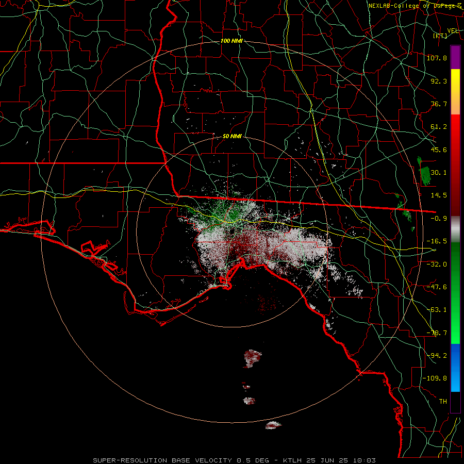The height and width of the screenshot is (464, 464).
Task: Click the NEXLAB-College of DuPage credit text
Action: click(x=415, y=6)
